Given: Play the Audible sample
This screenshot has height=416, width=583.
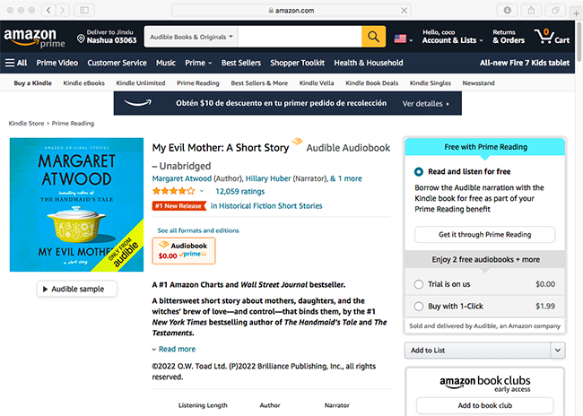Looking at the screenshot, I should point(77,289).
